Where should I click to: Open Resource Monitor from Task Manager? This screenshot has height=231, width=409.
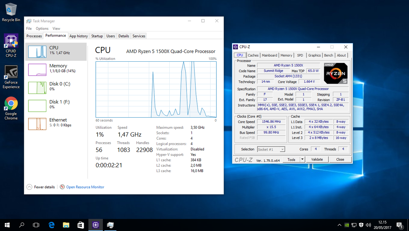(85, 187)
